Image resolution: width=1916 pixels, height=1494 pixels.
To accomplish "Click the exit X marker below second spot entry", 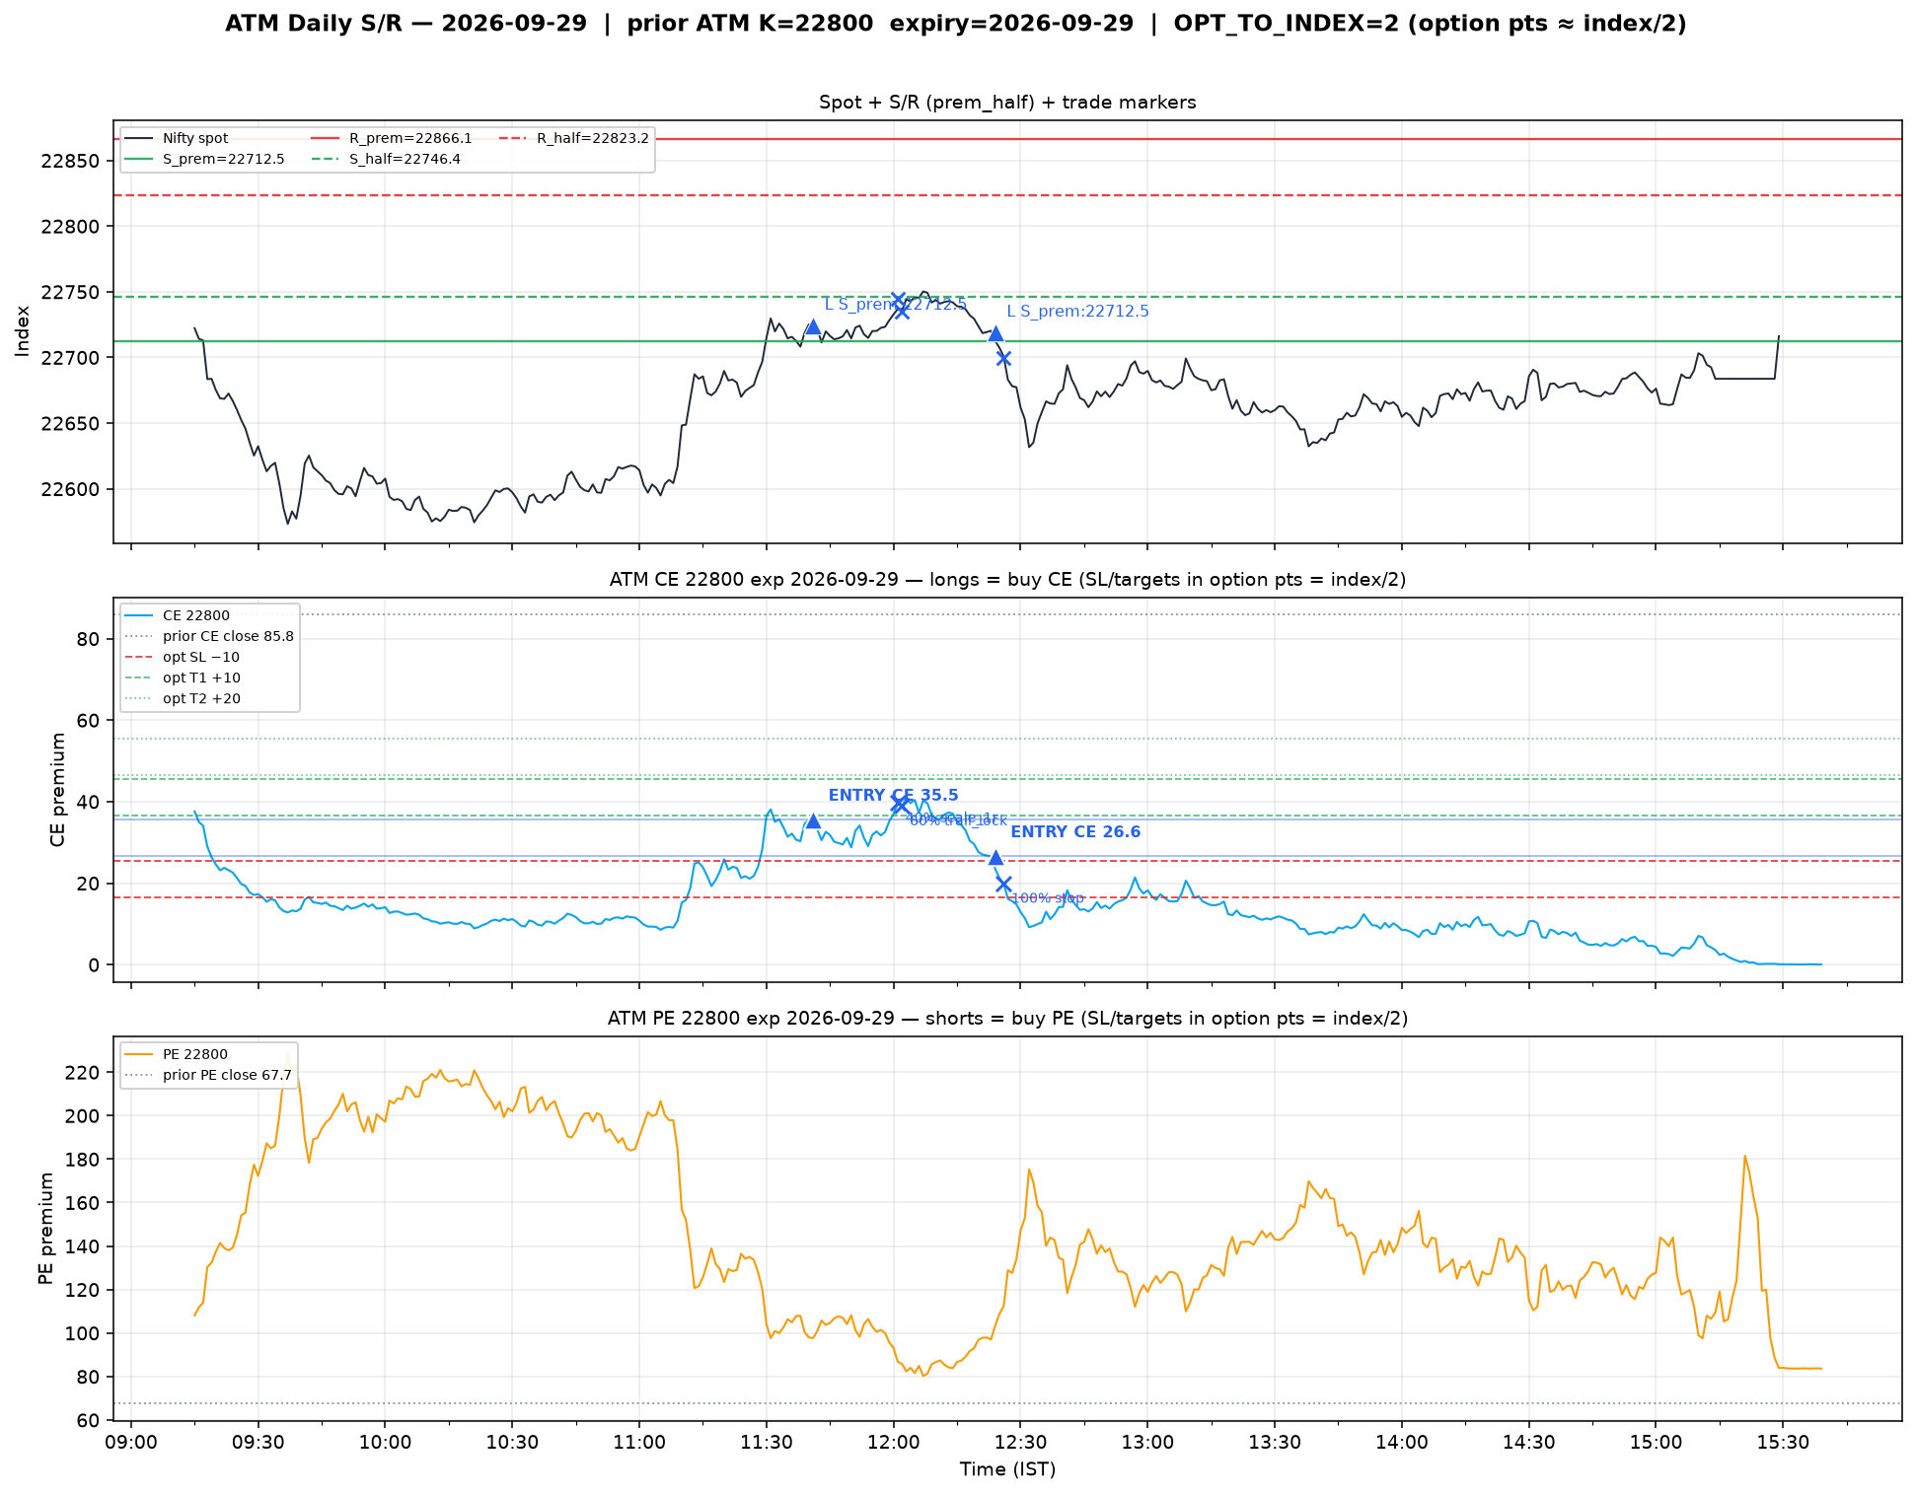I will (x=1003, y=358).
